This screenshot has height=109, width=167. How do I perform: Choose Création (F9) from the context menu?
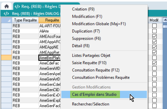pos(83,9)
